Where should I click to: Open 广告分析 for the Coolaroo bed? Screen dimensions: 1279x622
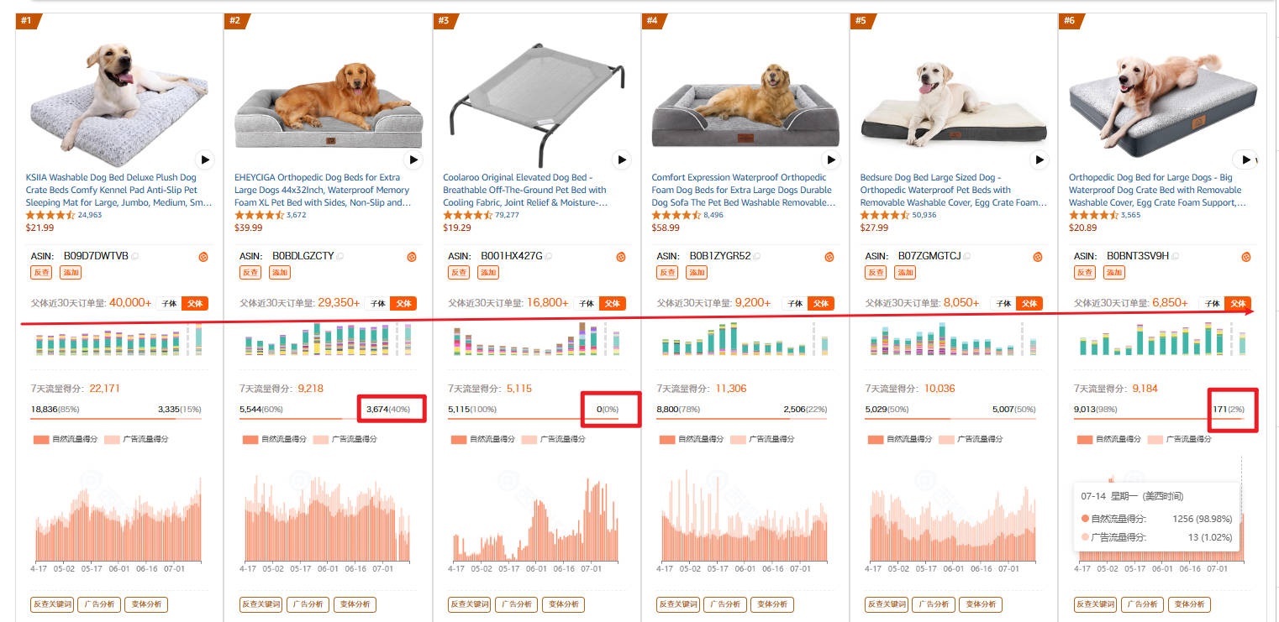[516, 604]
